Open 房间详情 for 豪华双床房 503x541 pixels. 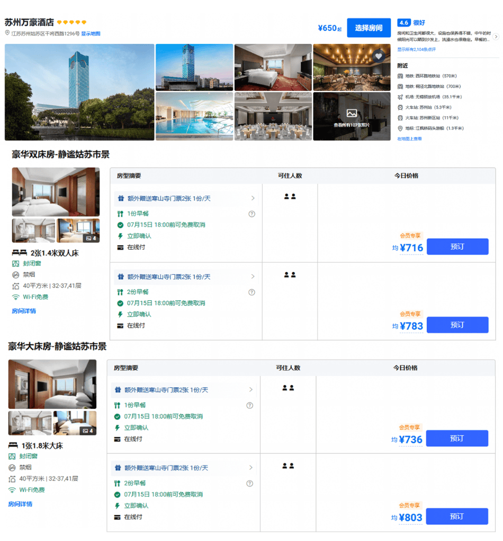point(24,311)
